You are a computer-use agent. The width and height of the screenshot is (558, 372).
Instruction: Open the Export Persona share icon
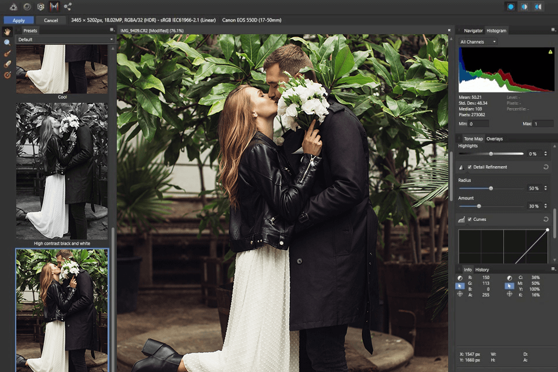(x=67, y=7)
